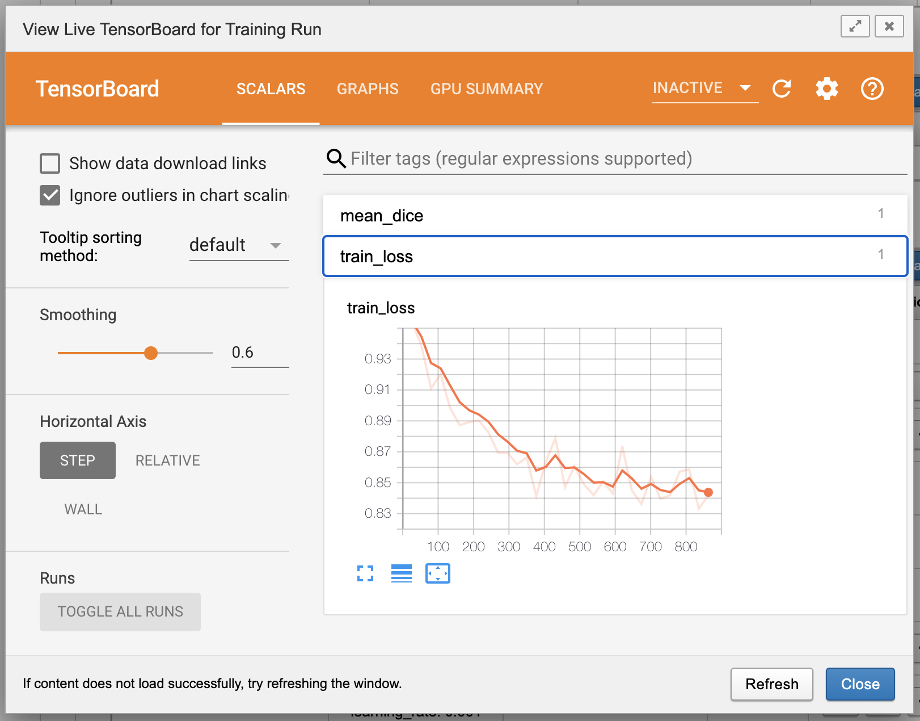Enable Show data download links checkbox

tap(50, 164)
